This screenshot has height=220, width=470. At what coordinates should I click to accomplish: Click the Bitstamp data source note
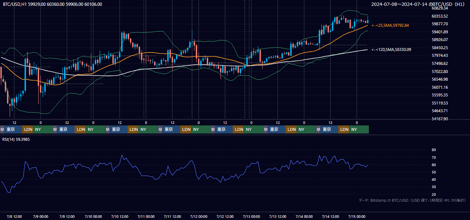412,200
